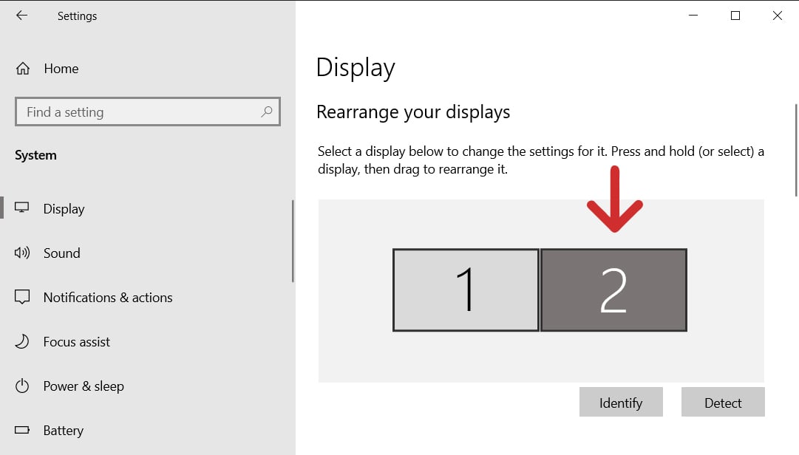Screen dimensions: 799x455
Task: Open Sound settings from the sidebar
Action: tap(61, 253)
